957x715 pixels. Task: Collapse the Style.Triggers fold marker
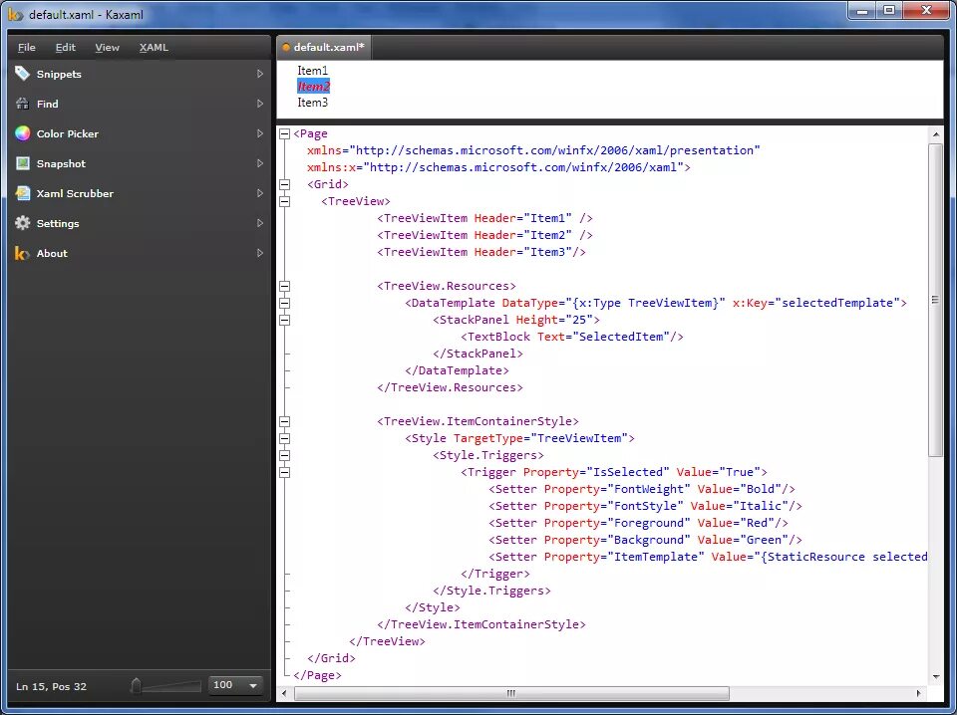(284, 456)
